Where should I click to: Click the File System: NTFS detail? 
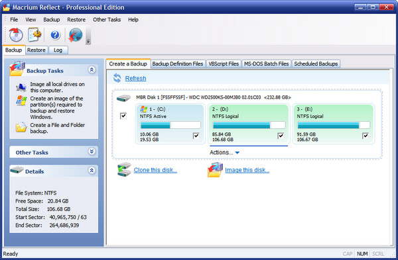pos(36,193)
